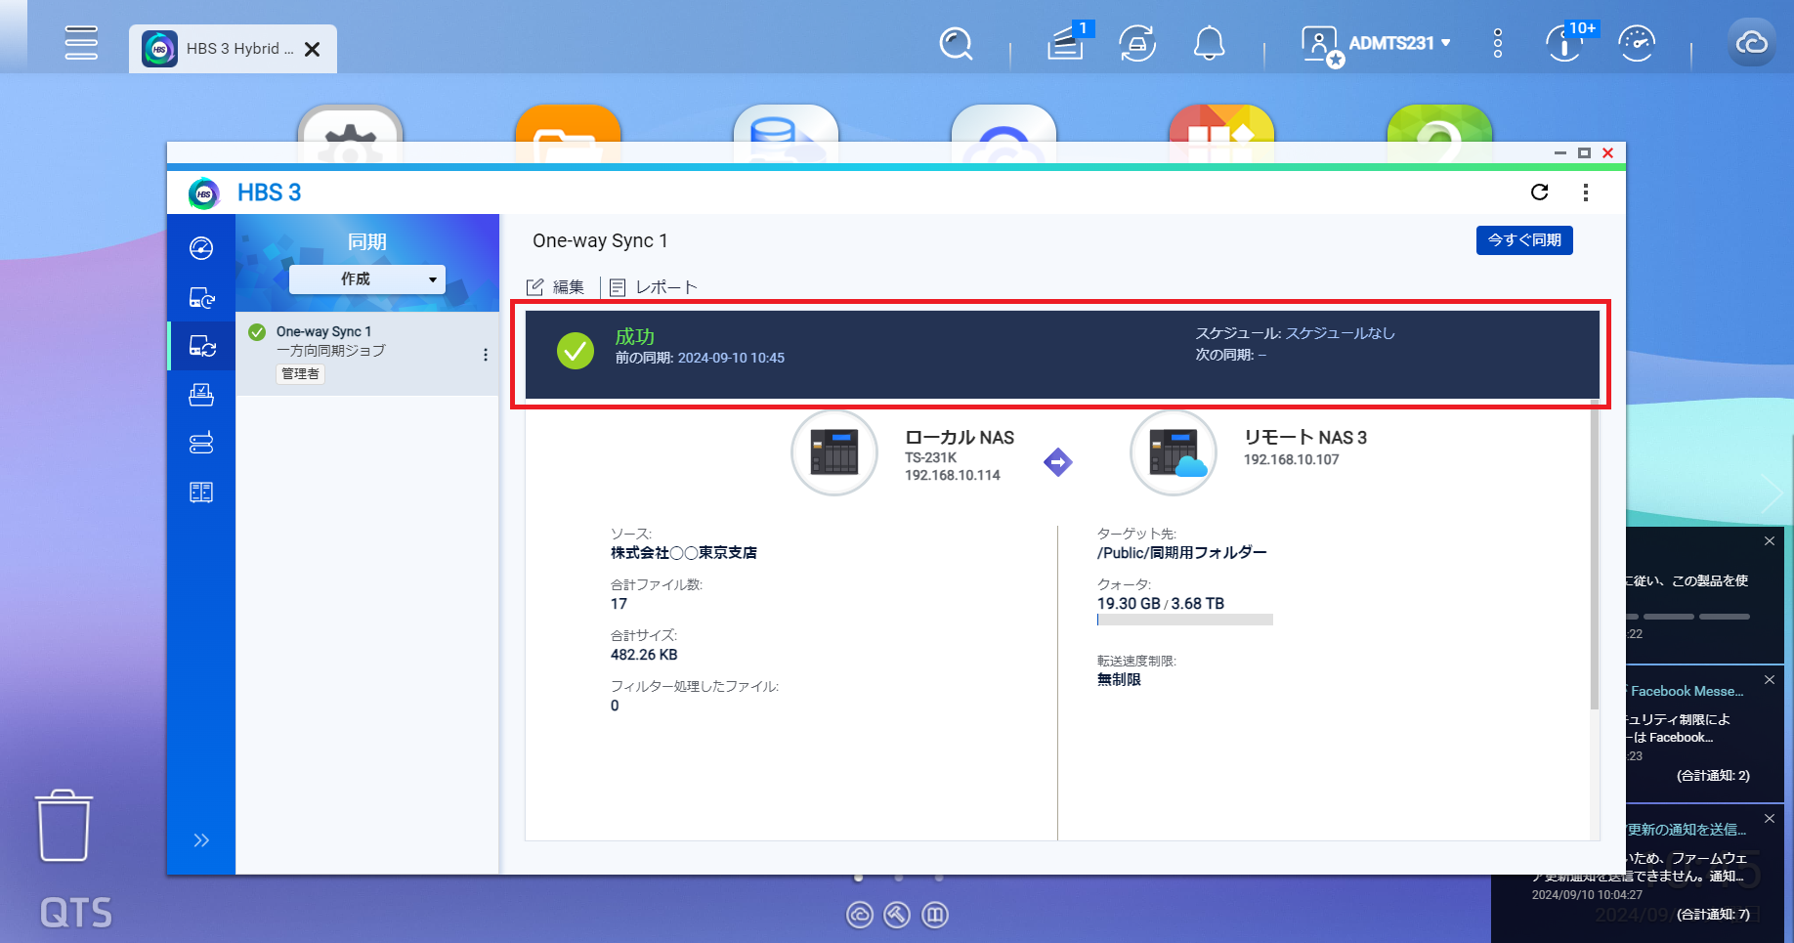
Task: Click the sync details vertical scrollbar
Action: [x=1595, y=554]
